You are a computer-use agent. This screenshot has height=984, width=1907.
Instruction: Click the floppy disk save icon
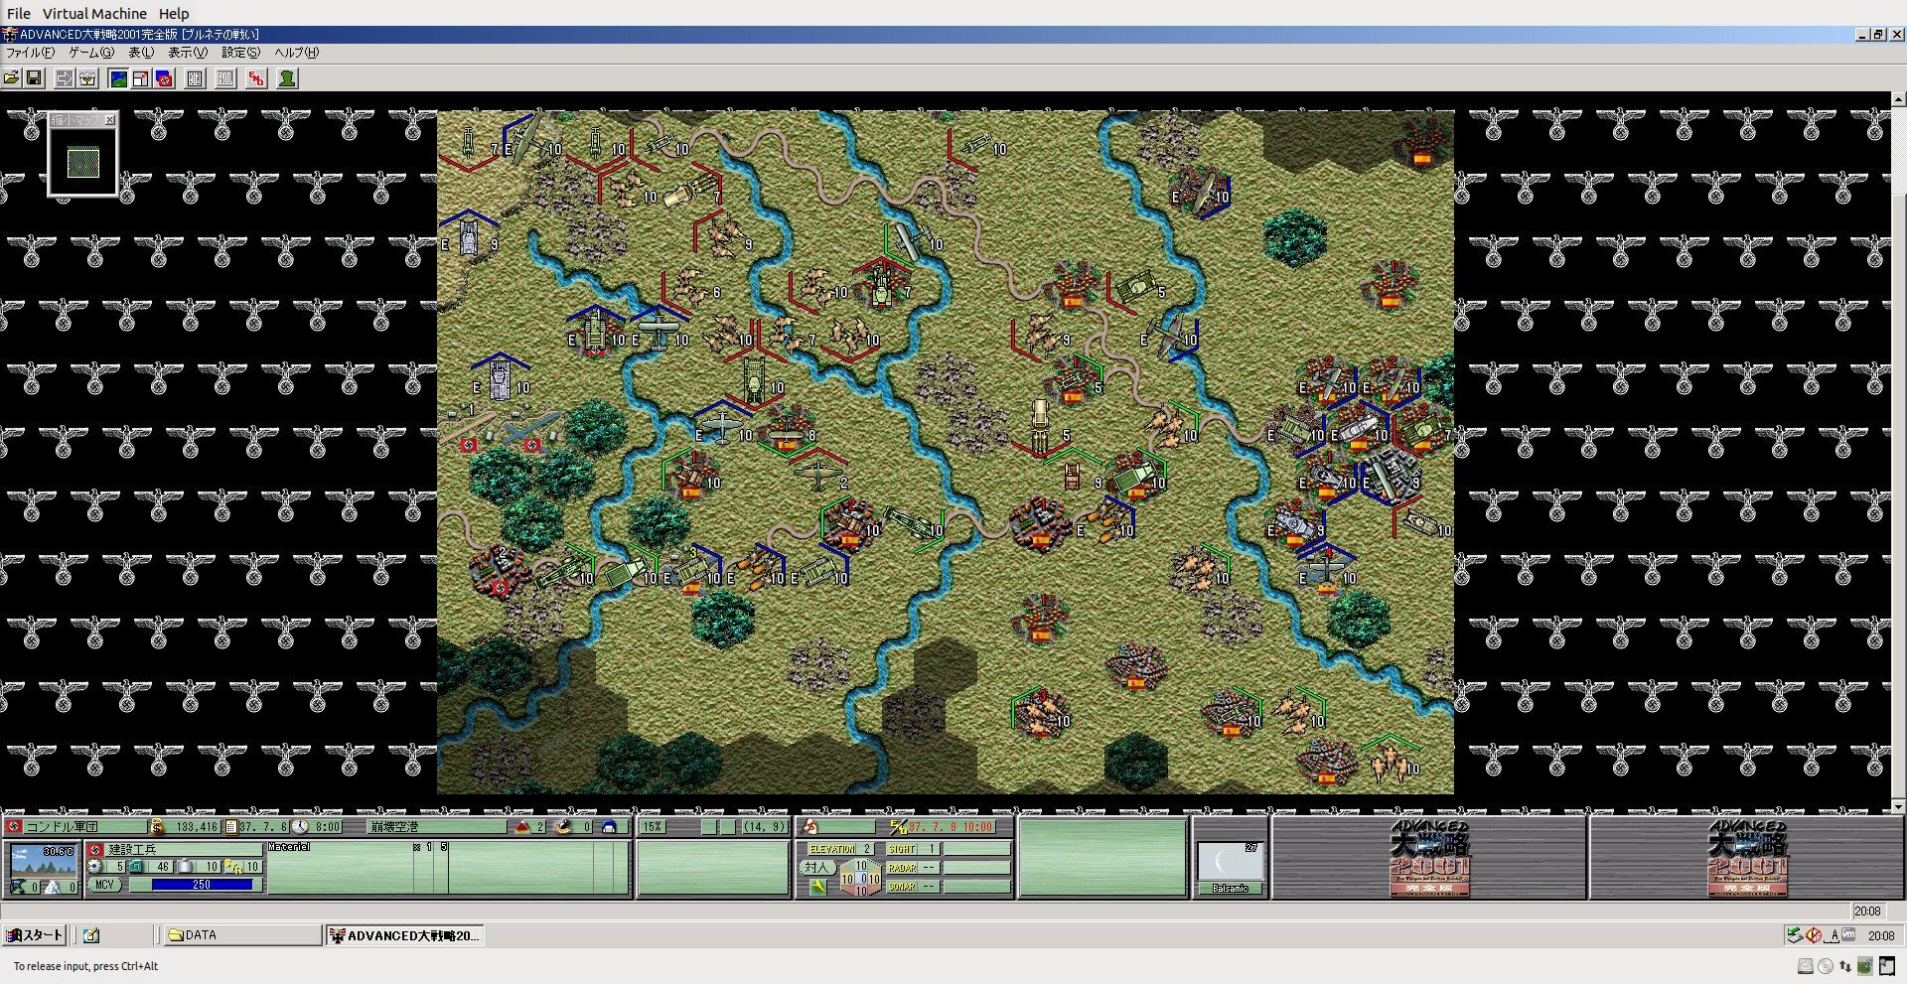[34, 78]
